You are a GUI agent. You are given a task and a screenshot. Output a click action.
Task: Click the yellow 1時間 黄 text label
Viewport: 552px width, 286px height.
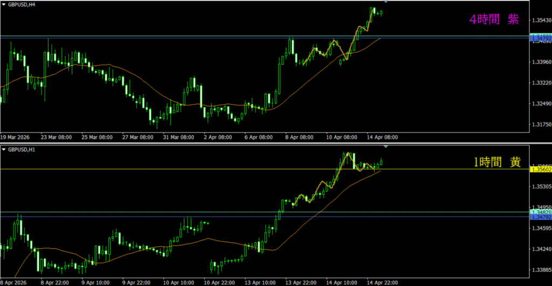coord(496,161)
